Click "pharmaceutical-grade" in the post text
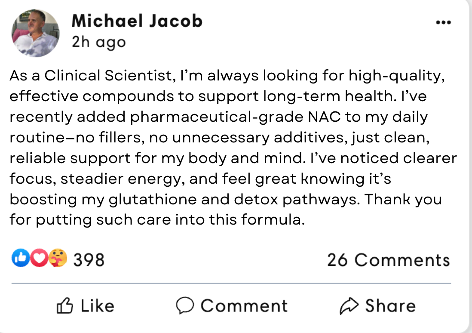472x333 pixels. (196, 117)
